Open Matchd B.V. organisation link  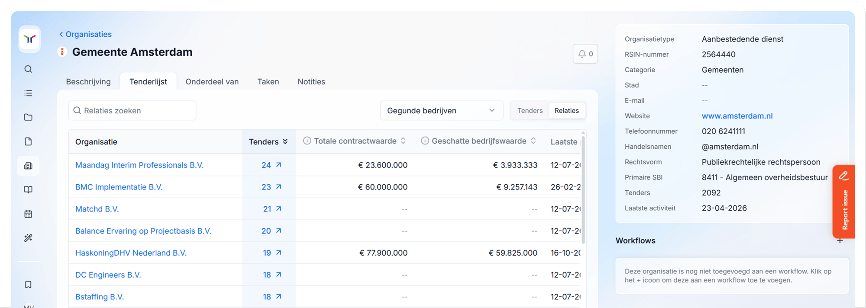(97, 209)
